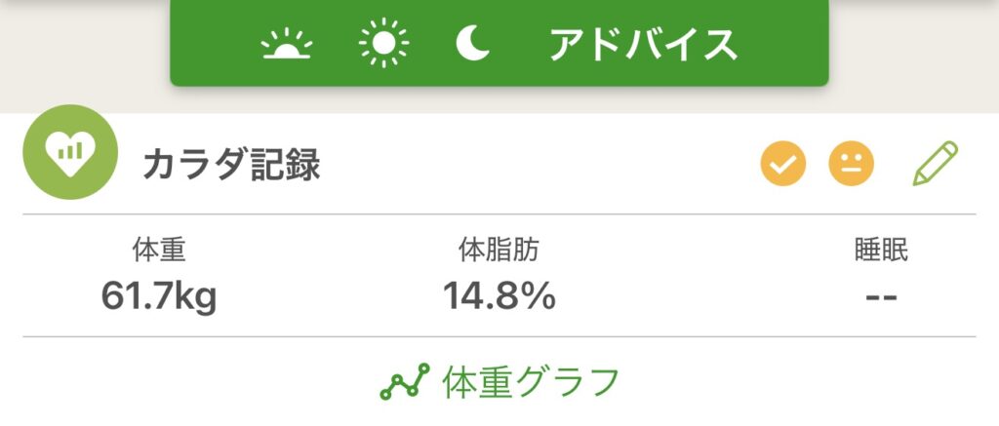Tap the sunrise morning advice icon
This screenshot has height=426, width=999.
point(288,45)
